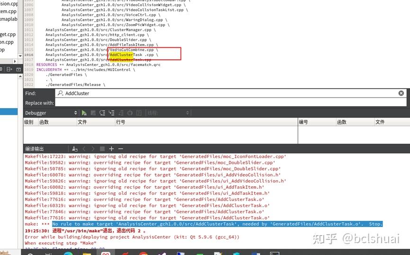
Task: Click the restart debugging power icon
Action: click(x=130, y=113)
